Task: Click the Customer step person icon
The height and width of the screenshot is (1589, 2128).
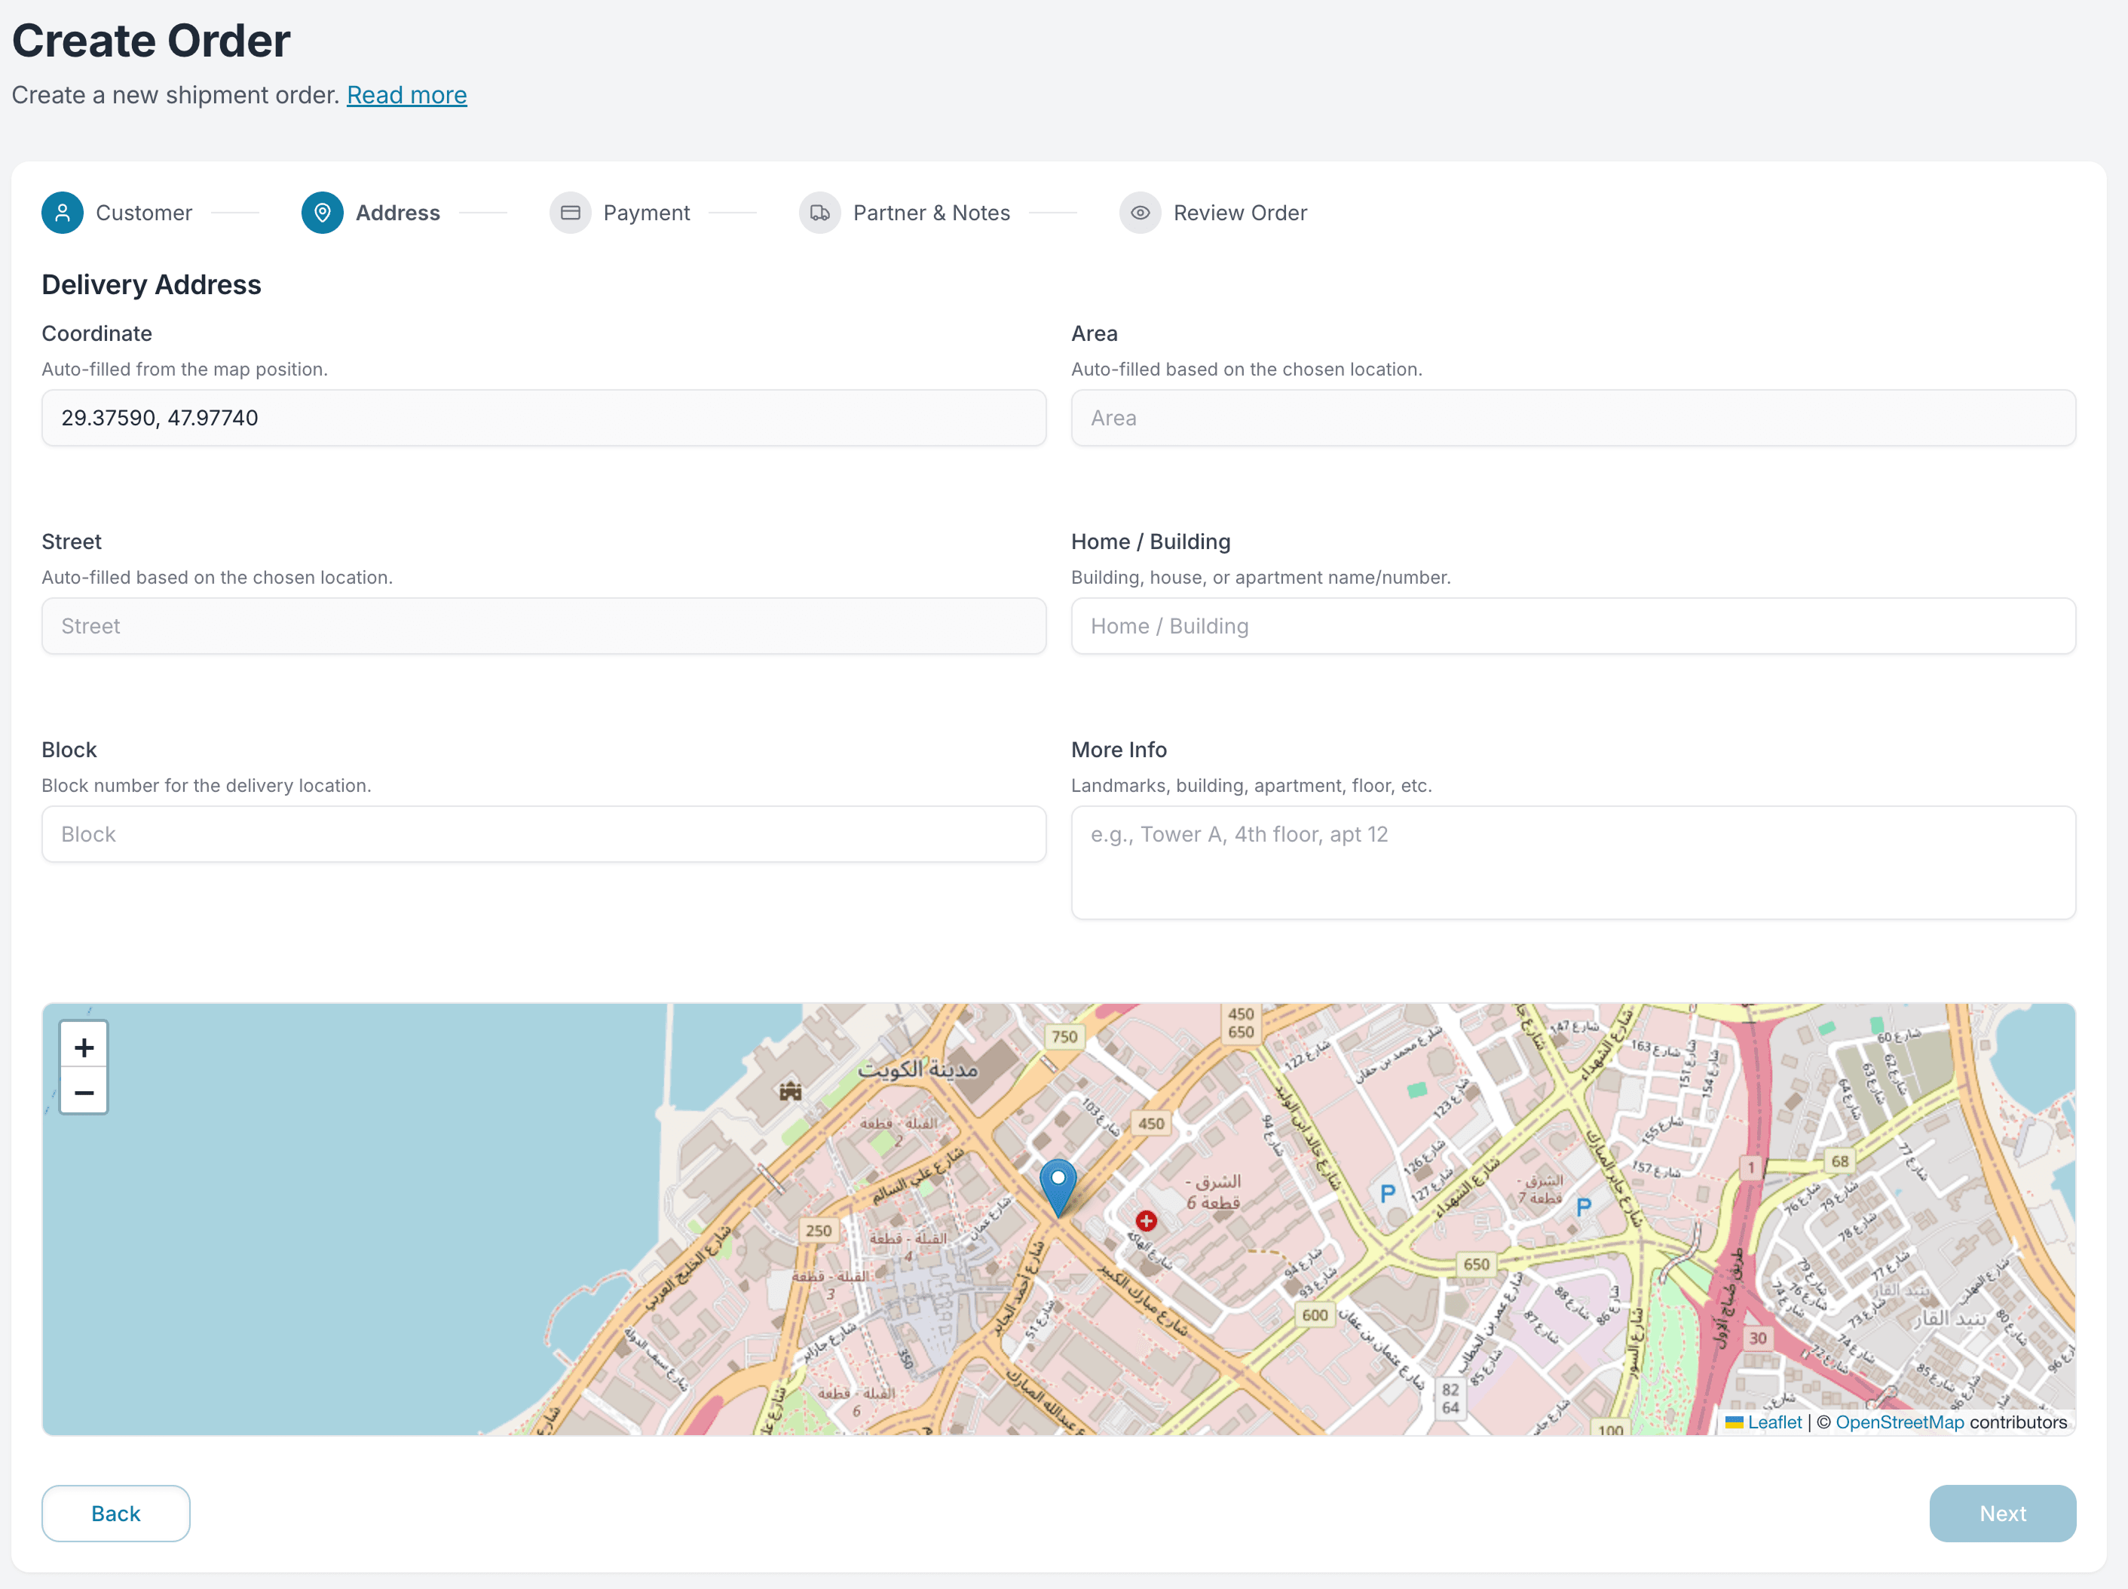Action: pyautogui.click(x=63, y=213)
